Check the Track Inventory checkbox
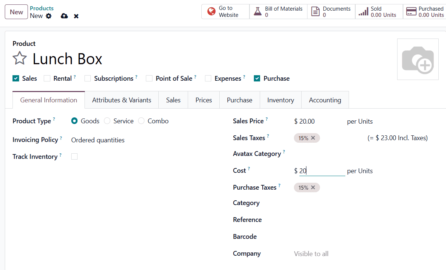The height and width of the screenshot is (270, 446). tap(75, 157)
